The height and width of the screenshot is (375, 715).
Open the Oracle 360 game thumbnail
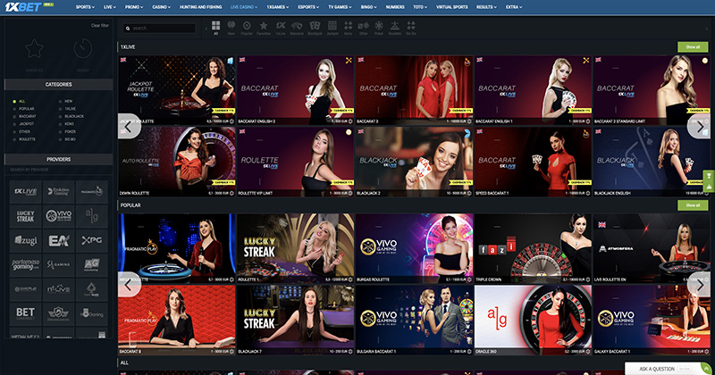(x=533, y=320)
